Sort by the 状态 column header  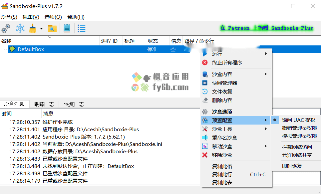tap(158, 41)
